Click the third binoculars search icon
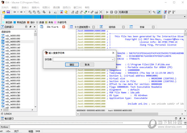 pyautogui.click(x=39, y=12)
